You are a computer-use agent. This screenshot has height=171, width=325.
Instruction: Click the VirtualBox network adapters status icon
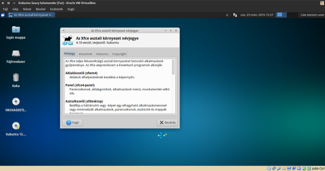tap(274, 168)
